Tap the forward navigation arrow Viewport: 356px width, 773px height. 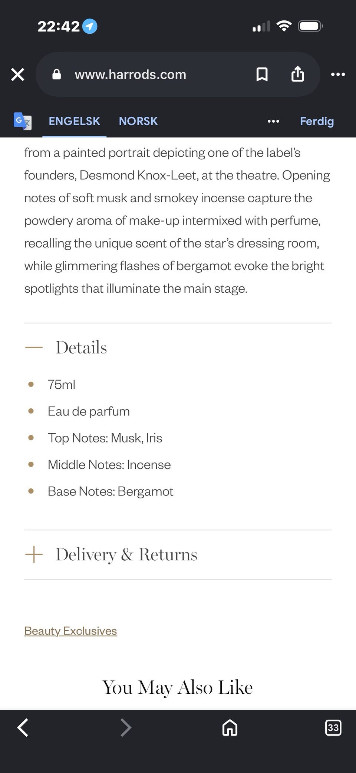click(x=126, y=727)
